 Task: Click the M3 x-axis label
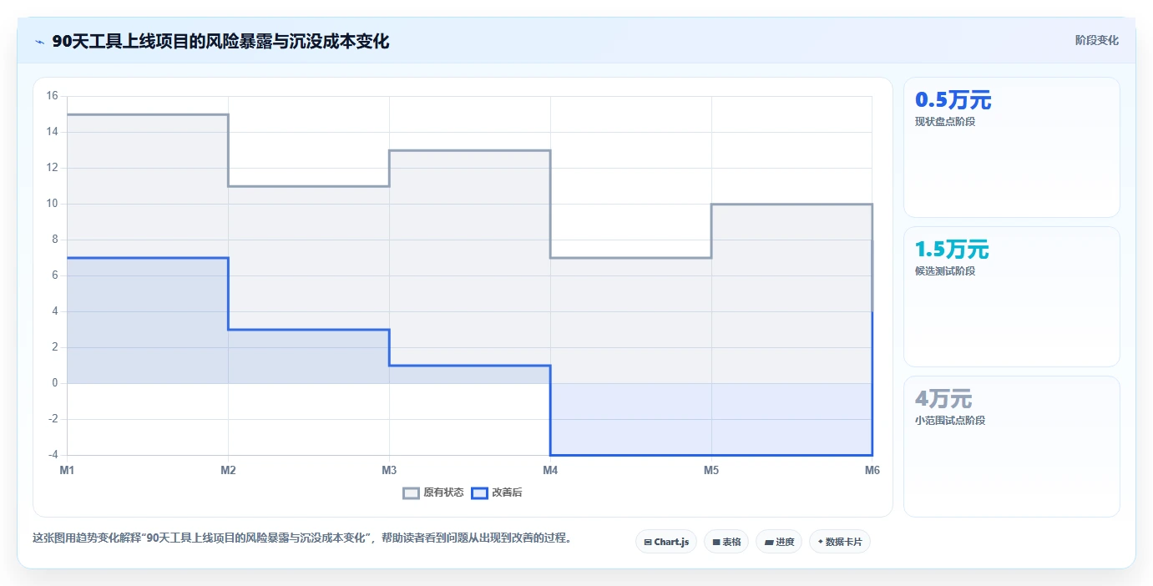pos(389,470)
